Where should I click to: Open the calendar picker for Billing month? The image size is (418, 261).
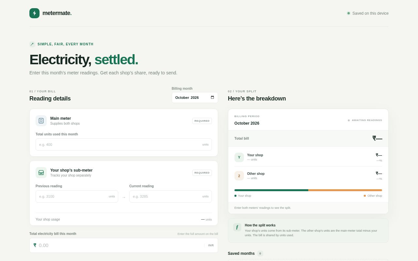(213, 97)
